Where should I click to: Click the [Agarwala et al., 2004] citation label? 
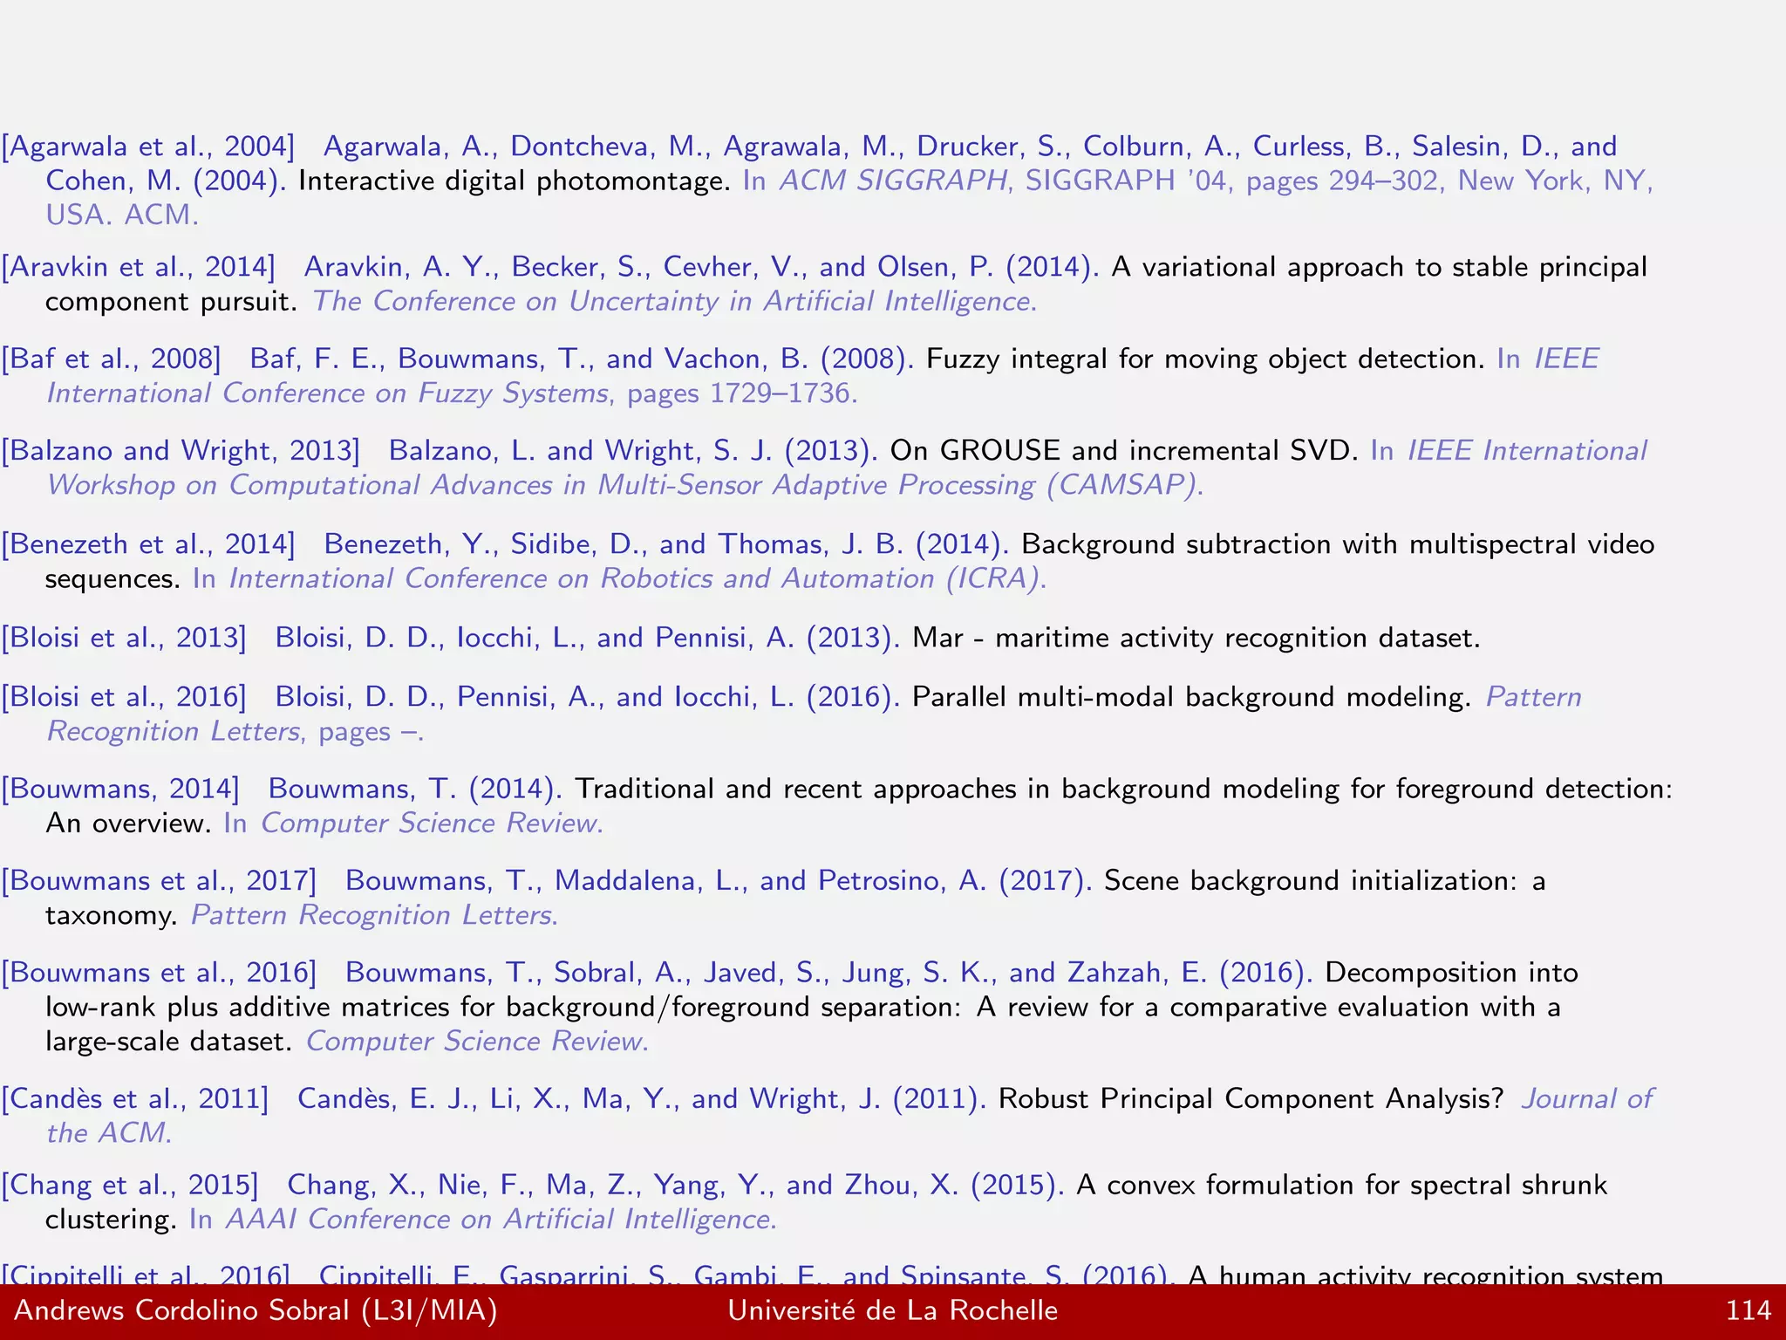coord(148,147)
